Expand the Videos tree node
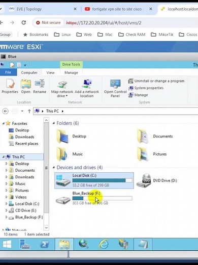198x265 pixels. click(7, 197)
